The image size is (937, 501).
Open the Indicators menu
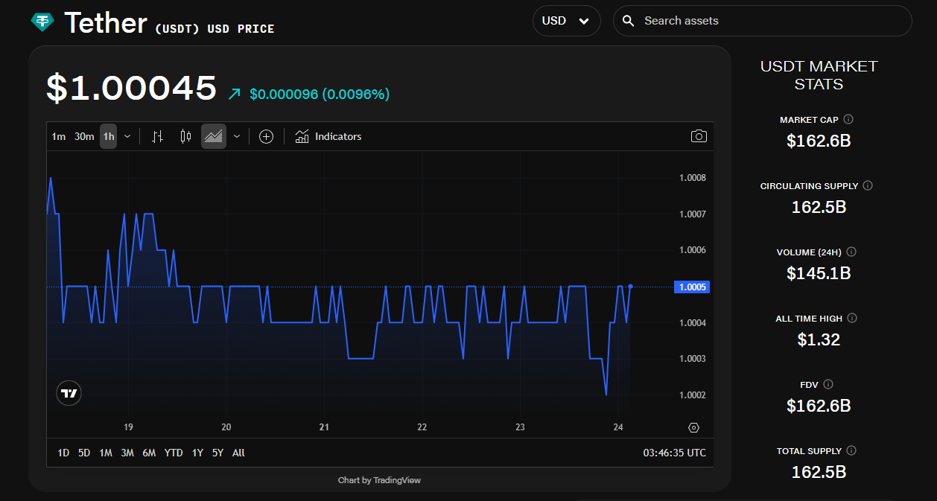[328, 136]
